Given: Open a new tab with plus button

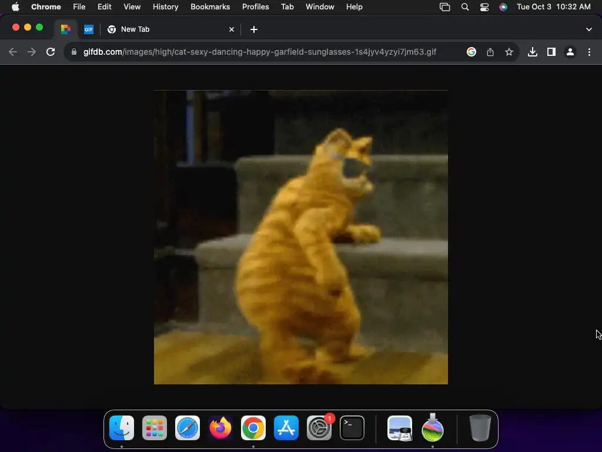Looking at the screenshot, I should pos(254,29).
